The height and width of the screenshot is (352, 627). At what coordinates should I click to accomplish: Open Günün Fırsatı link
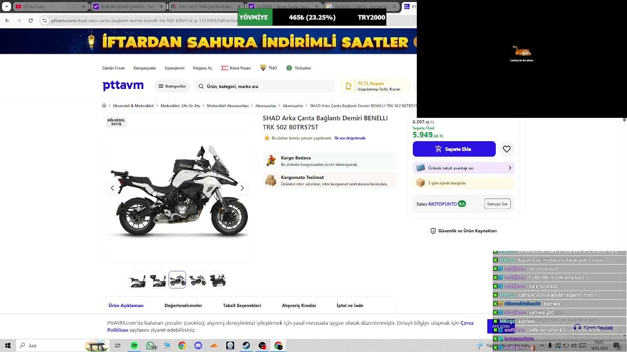click(x=113, y=68)
